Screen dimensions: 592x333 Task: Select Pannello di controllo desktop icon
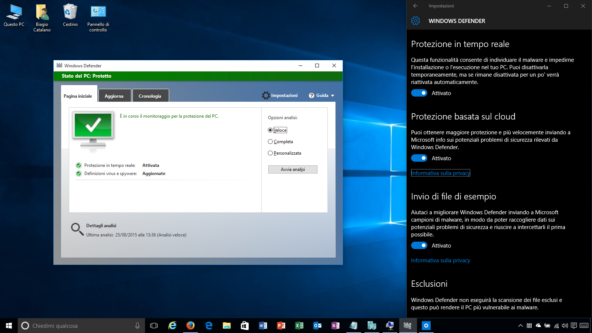click(98, 18)
